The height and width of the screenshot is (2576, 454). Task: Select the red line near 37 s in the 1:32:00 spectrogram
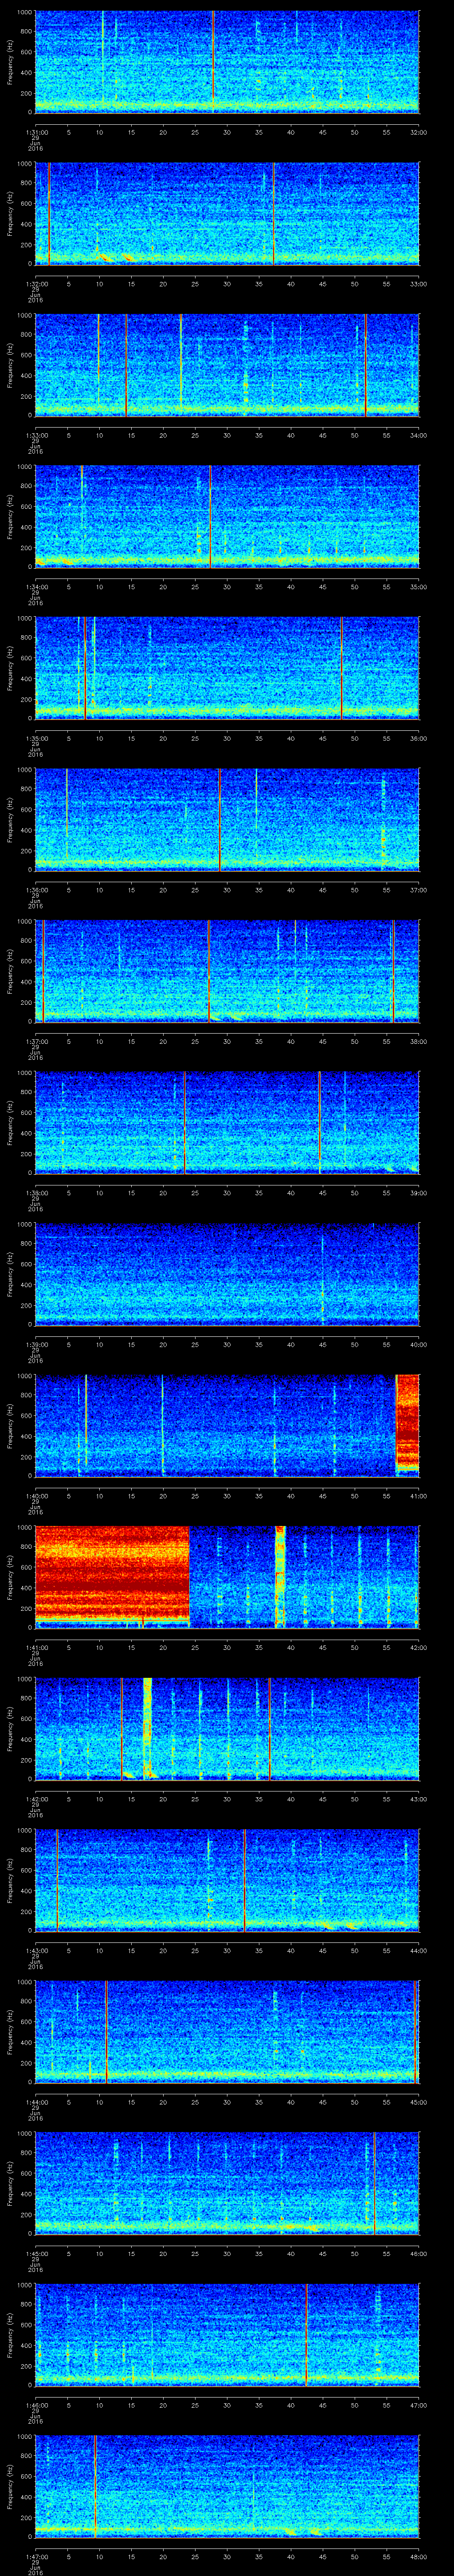[274, 213]
